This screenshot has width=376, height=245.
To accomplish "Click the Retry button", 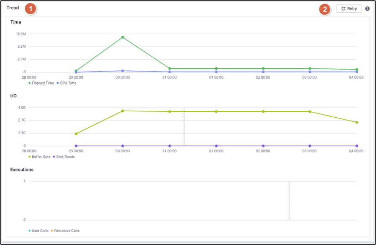I will point(349,8).
